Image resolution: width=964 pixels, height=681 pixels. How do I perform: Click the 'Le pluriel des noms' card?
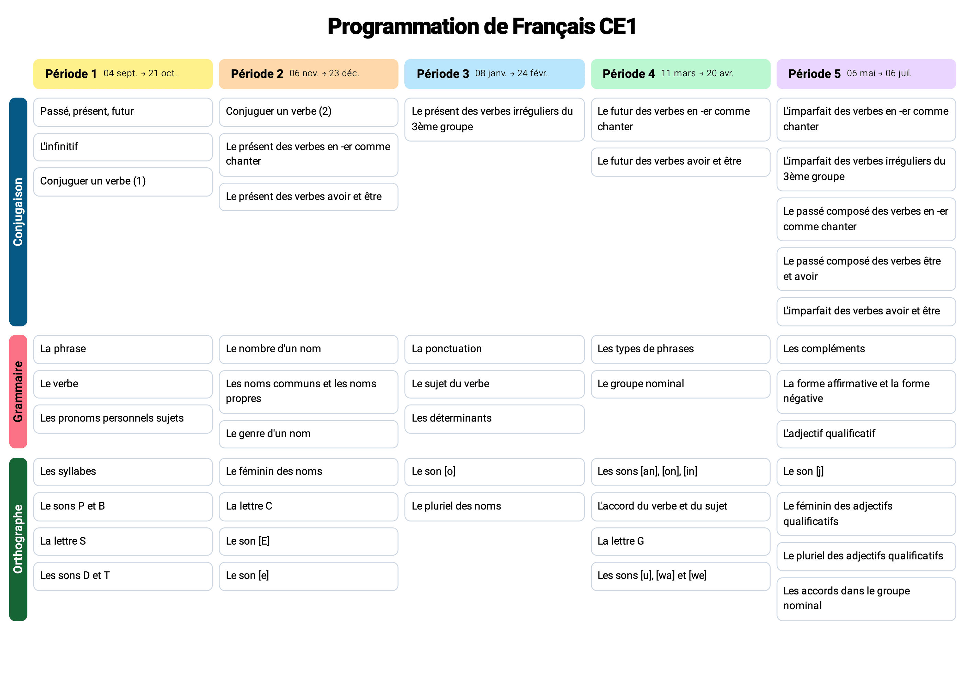click(494, 506)
